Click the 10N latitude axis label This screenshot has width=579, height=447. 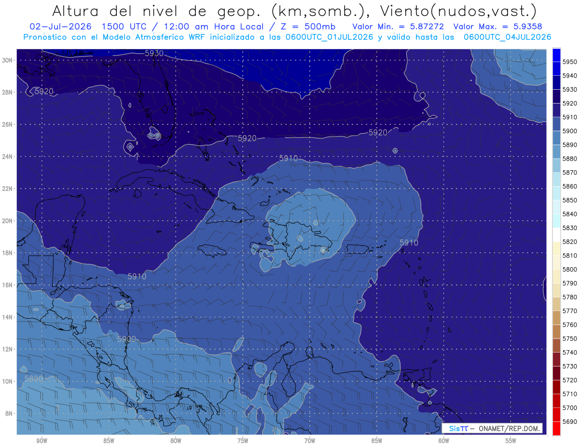8,381
